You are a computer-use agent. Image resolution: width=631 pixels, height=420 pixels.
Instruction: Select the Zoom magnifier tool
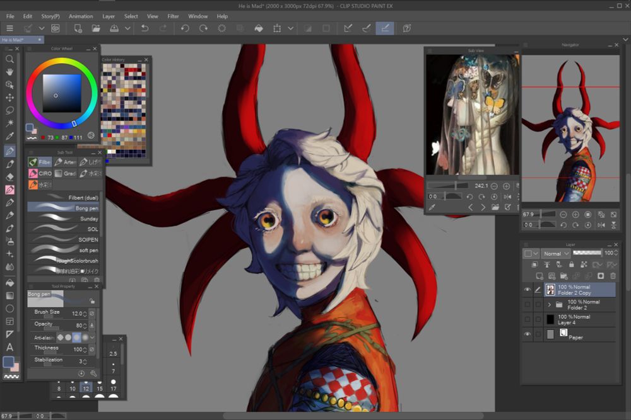pyautogui.click(x=9, y=59)
